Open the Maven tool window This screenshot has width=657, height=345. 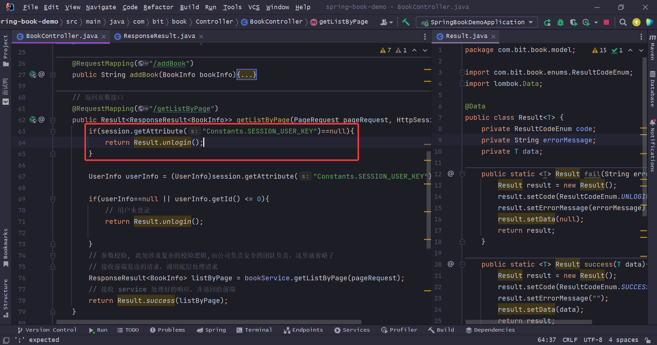tap(653, 47)
